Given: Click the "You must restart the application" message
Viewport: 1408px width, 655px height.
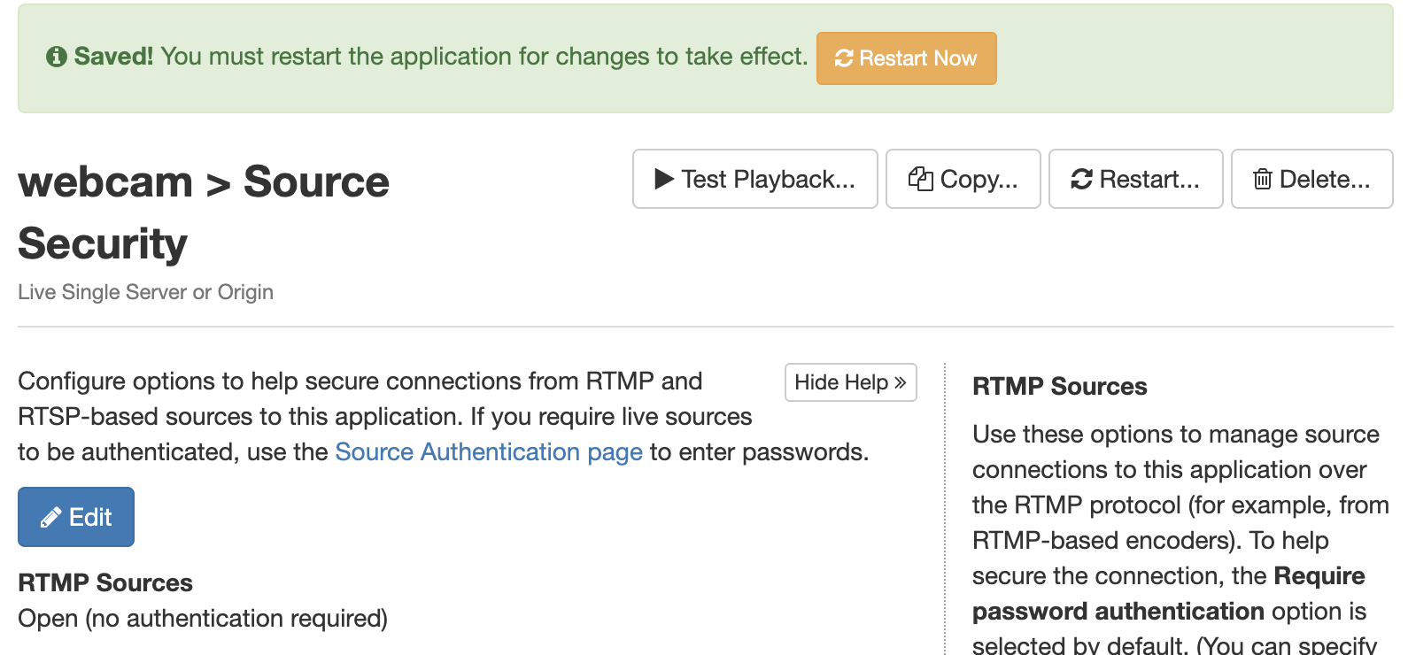Looking at the screenshot, I should [x=484, y=57].
